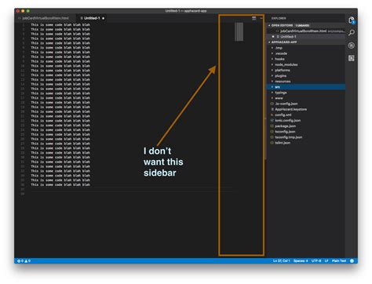Click the Split Editor icon
The height and width of the screenshot is (284, 372).
[253, 18]
